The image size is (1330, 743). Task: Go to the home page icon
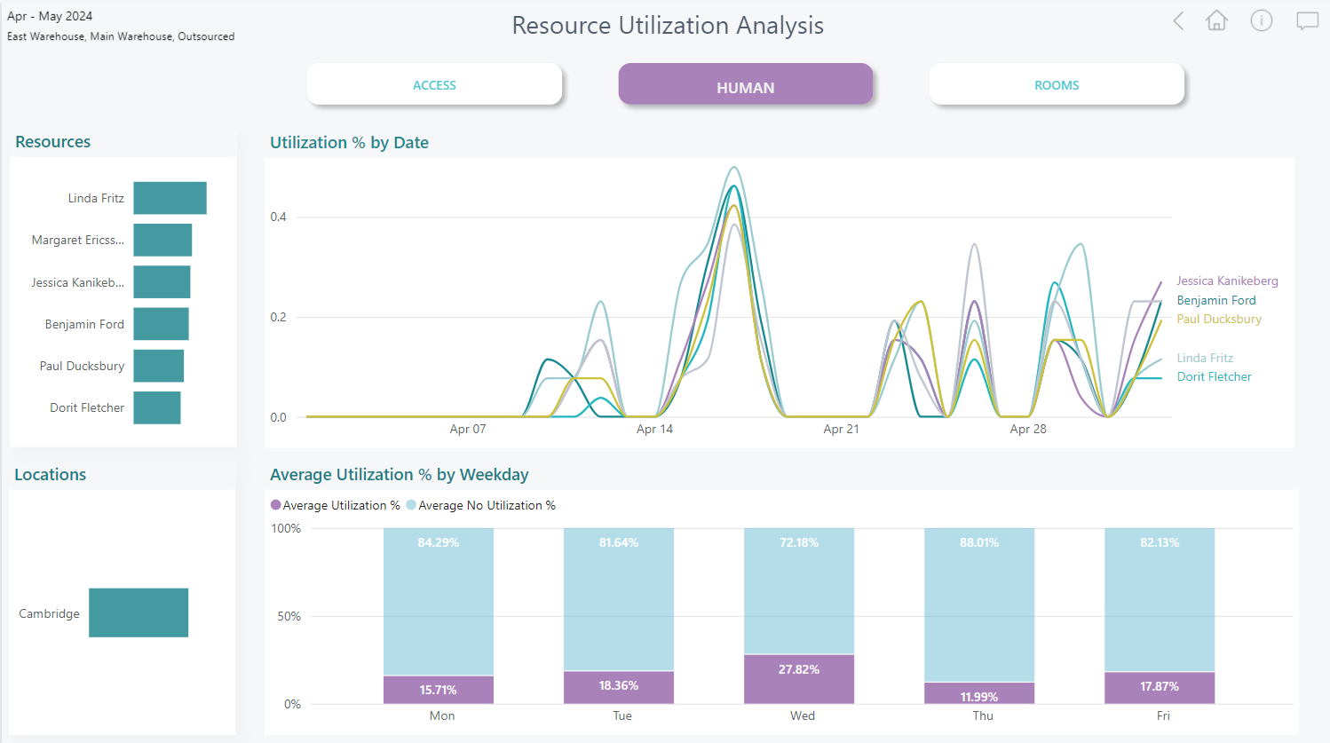tap(1216, 21)
